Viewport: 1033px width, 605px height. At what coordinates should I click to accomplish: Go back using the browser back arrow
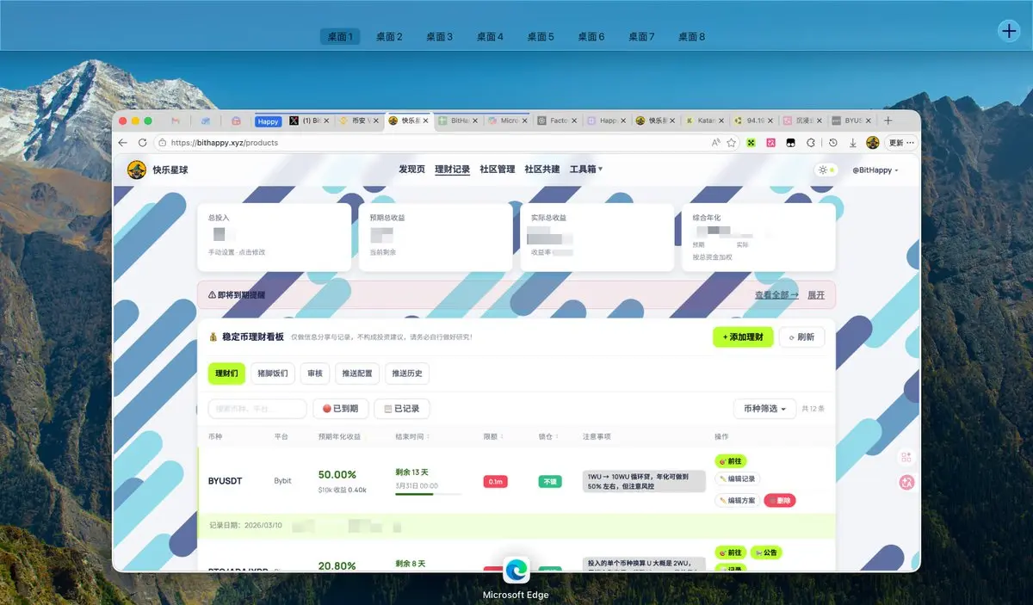pos(123,143)
